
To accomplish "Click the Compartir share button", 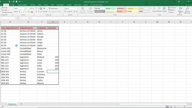I will coord(189,5).
